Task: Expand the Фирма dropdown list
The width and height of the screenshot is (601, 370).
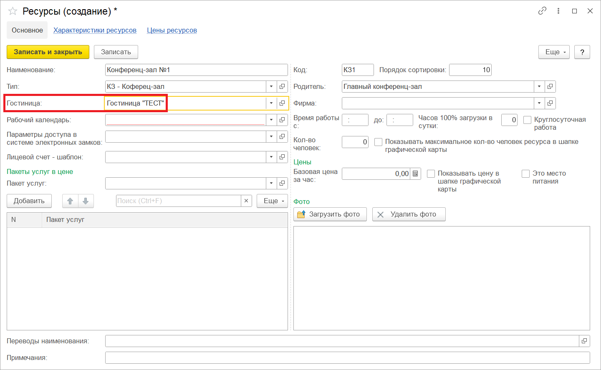Action: click(539, 103)
